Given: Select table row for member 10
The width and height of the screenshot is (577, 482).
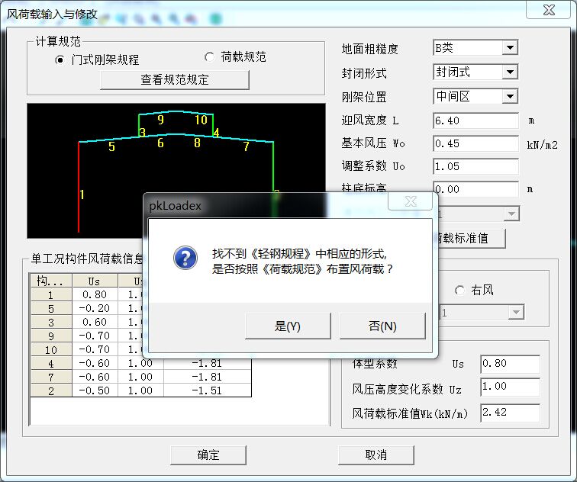Looking at the screenshot, I should coord(51,349).
